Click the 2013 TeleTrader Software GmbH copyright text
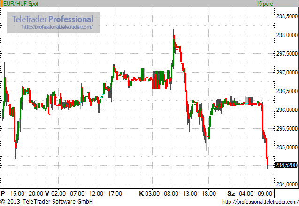 47,202
